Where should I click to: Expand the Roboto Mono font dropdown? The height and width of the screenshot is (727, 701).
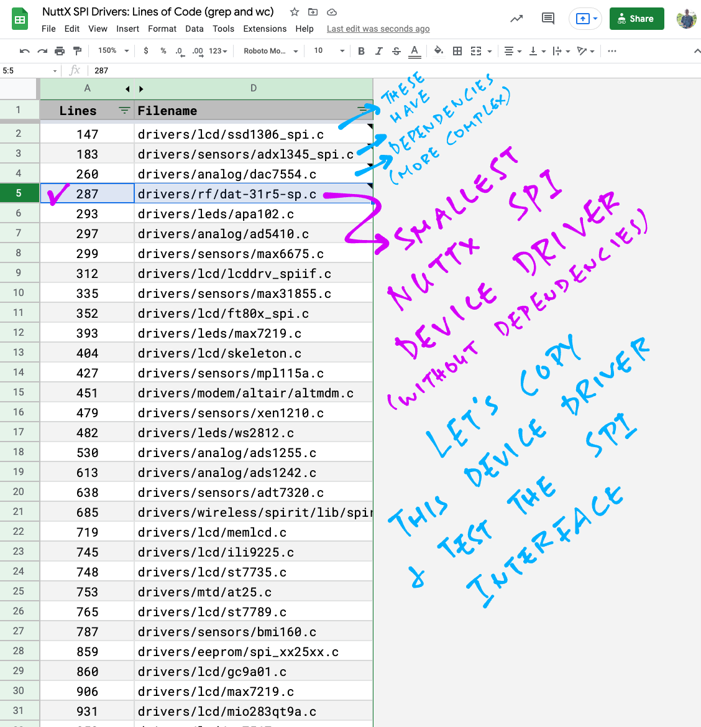[x=270, y=51]
